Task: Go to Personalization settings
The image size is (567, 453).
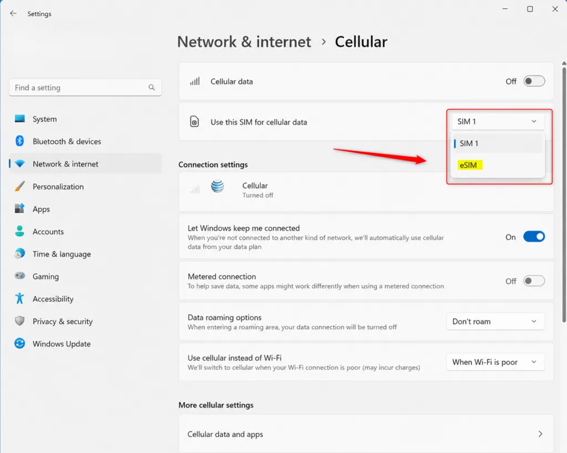Action: 85,187
